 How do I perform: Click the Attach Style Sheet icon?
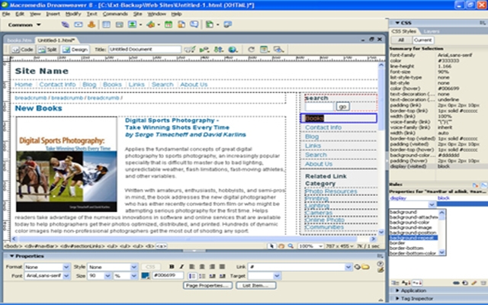click(456, 283)
